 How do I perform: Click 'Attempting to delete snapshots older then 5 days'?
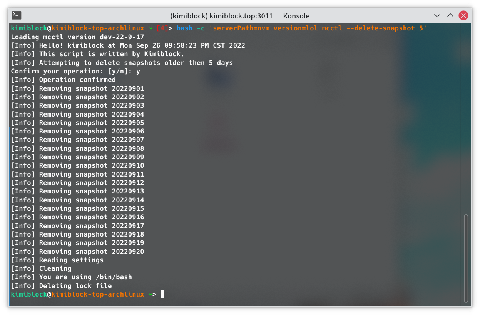click(122, 63)
